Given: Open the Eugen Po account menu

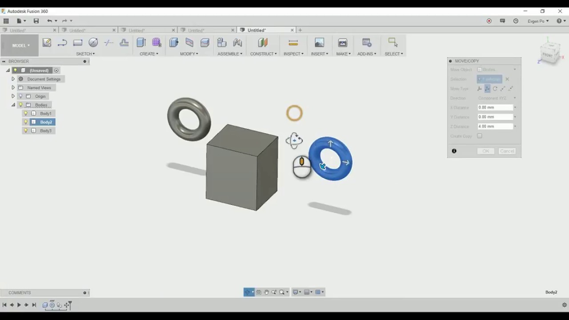Looking at the screenshot, I should [538, 21].
